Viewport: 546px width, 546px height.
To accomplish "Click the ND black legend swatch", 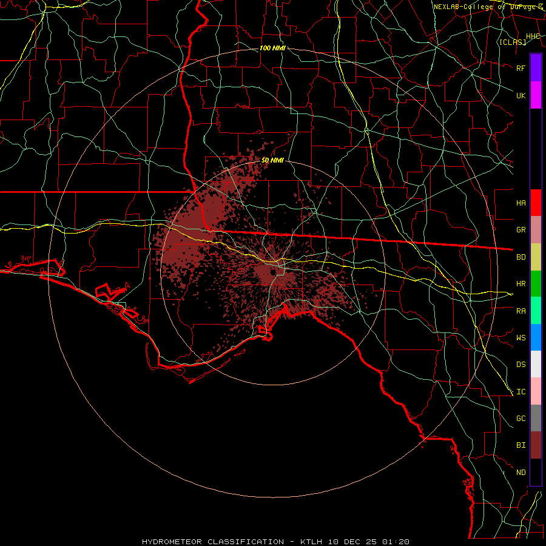I will 536,472.
